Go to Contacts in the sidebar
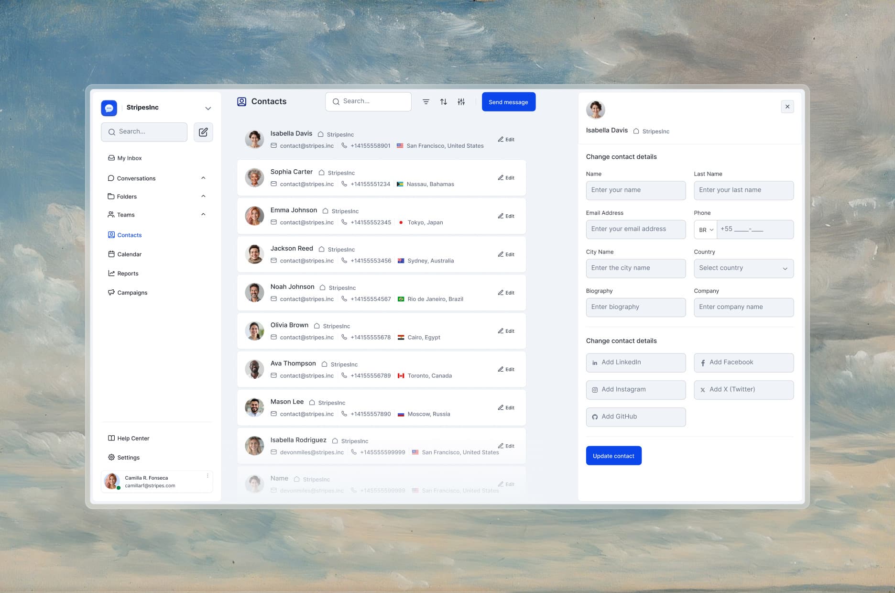Viewport: 895px width, 593px height. 125,235
